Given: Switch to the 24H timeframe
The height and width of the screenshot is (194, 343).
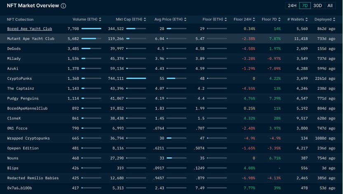Looking at the screenshot, I should point(292,6).
